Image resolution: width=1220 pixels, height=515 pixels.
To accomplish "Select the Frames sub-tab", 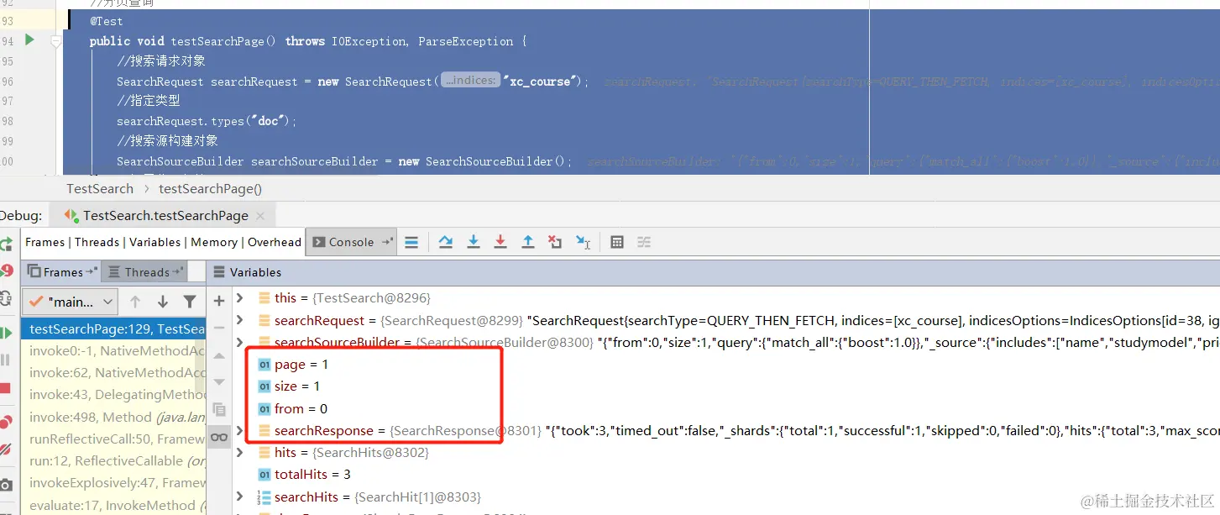I will 62,272.
